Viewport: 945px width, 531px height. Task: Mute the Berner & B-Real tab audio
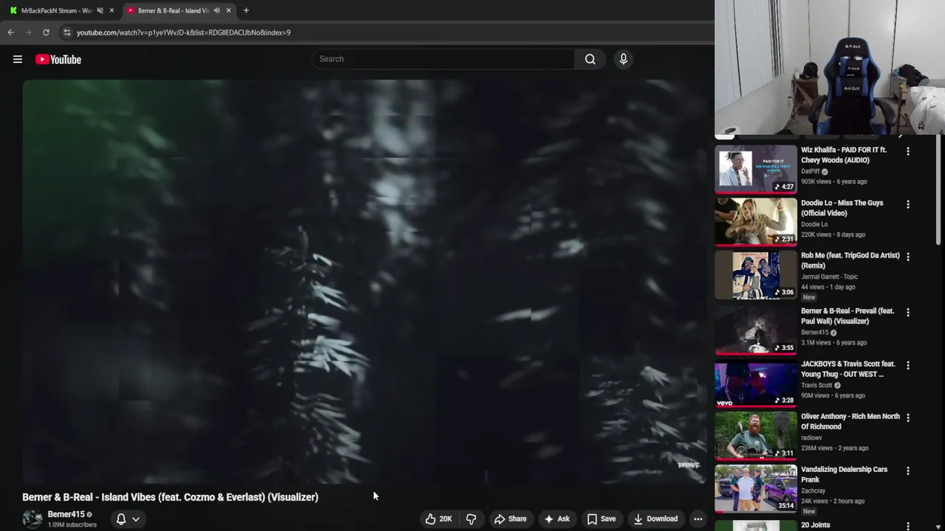216,10
